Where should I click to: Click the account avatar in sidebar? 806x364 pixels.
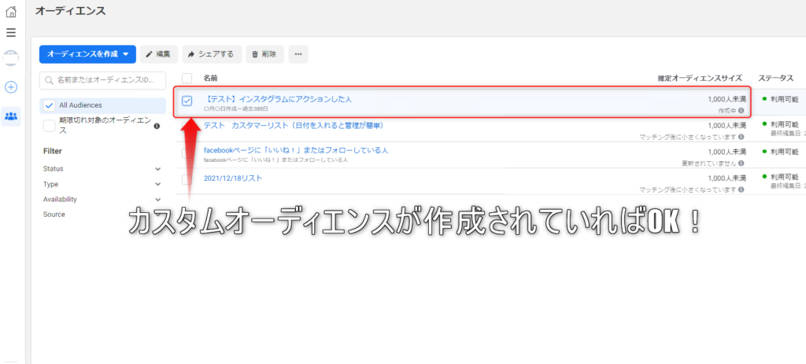[11, 58]
